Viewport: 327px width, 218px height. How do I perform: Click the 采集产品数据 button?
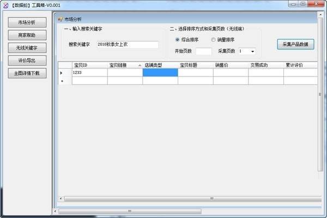pos(295,44)
